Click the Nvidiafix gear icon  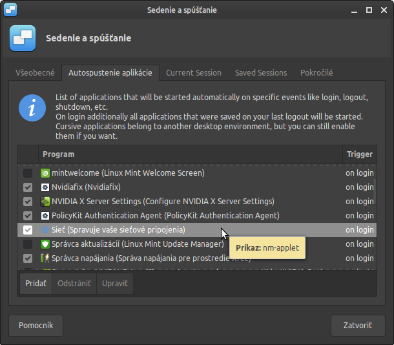click(x=45, y=187)
